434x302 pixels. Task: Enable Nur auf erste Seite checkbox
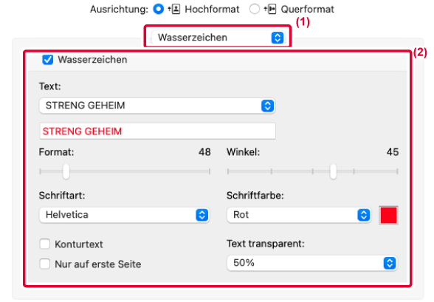coord(45,264)
